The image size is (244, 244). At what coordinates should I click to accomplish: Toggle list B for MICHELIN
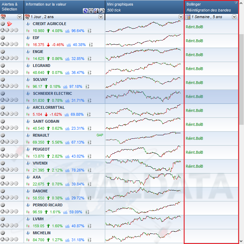(7, 239)
